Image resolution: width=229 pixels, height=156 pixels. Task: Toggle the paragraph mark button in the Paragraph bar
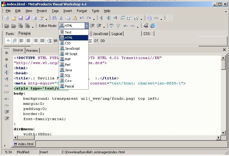pyautogui.click(x=8, y=41)
